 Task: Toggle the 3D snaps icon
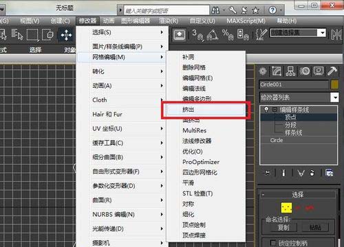tap(197, 34)
